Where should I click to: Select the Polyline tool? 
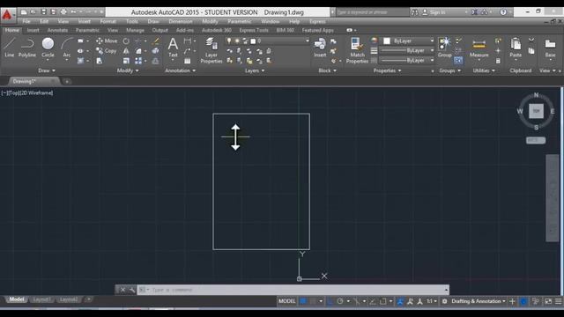tap(27, 47)
